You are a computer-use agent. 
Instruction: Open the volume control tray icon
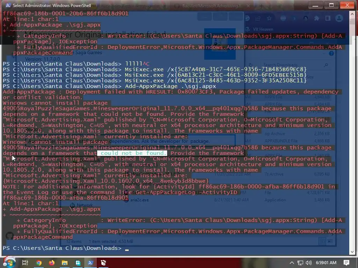[308, 263]
